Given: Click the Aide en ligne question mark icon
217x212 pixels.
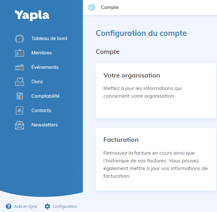Looking at the screenshot, I should click(x=9, y=206).
